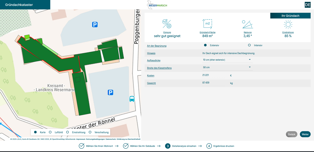
Task: Click the Eignung label link
Action: (167, 32)
